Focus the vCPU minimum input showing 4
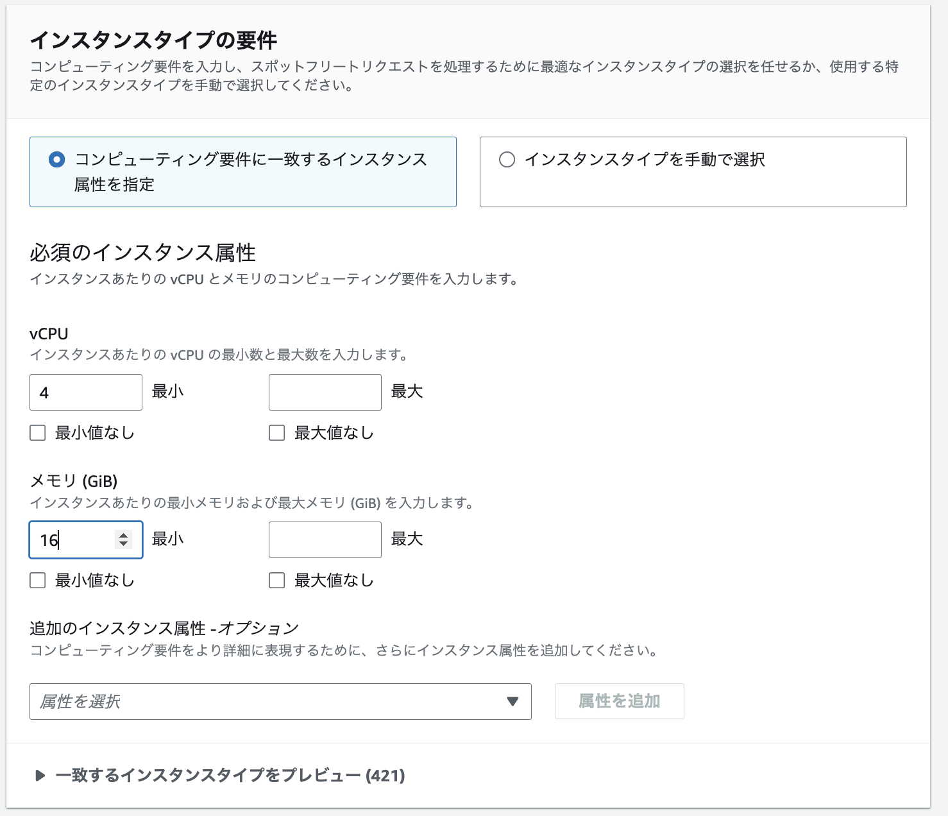 [x=85, y=393]
